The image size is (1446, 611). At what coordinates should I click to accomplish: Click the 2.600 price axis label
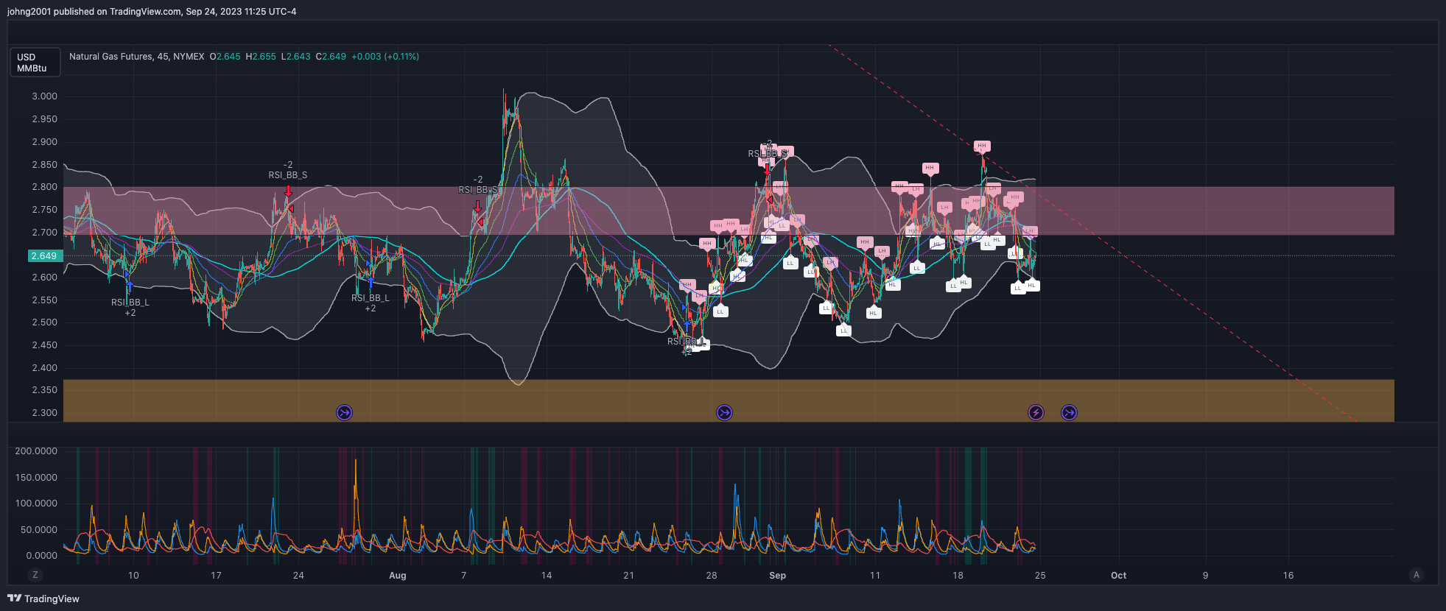click(44, 278)
